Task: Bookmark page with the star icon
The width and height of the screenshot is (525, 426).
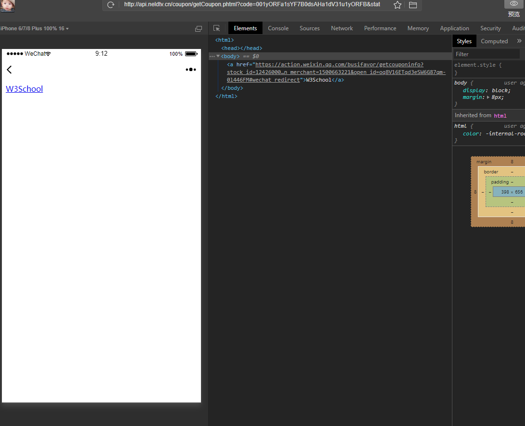Action: 398,5
